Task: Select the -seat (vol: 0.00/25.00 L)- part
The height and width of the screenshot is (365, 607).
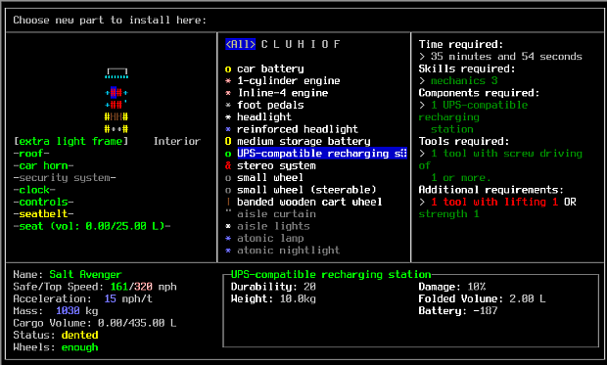Action: click(x=92, y=226)
